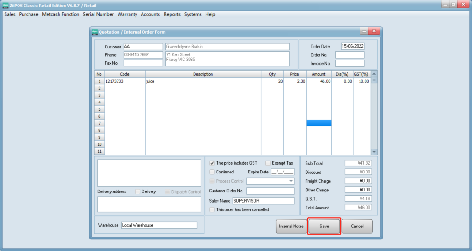Check the Confirmed checkbox
The width and height of the screenshot is (472, 251).
pos(212,172)
